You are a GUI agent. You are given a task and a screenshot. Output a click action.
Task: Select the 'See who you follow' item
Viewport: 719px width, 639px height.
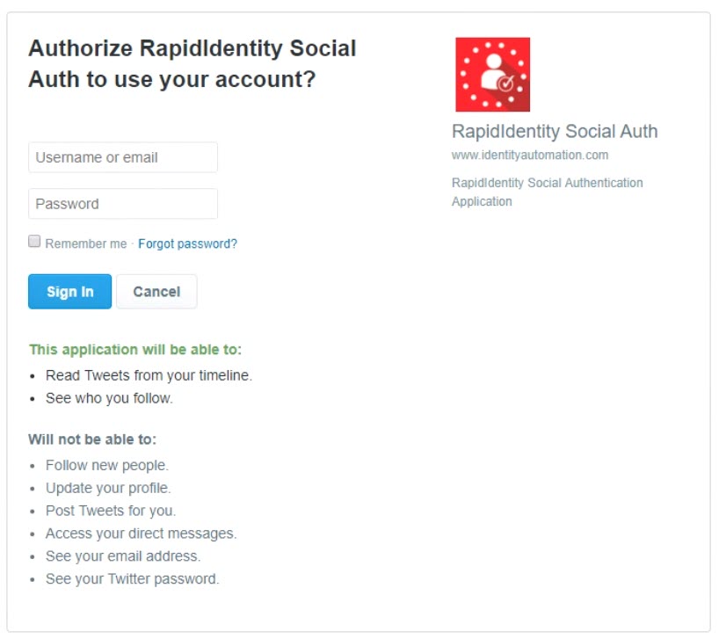click(x=109, y=398)
